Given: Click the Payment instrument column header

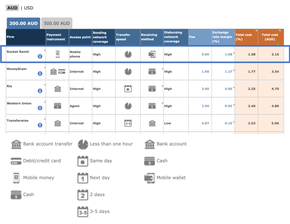Looking at the screenshot, I should coord(57,37).
